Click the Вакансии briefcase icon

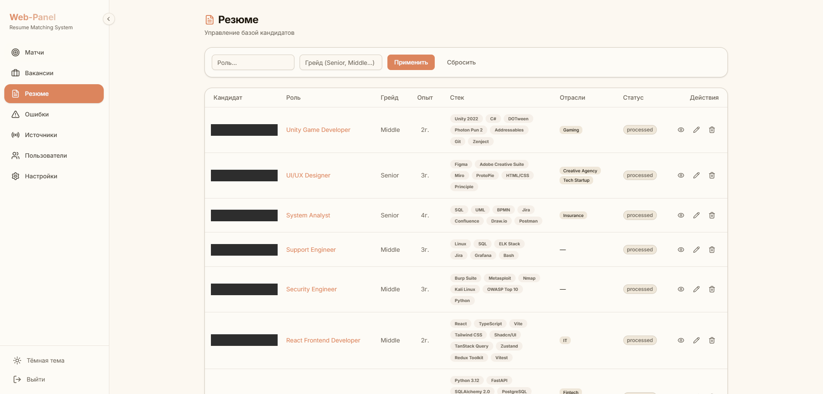[15, 73]
